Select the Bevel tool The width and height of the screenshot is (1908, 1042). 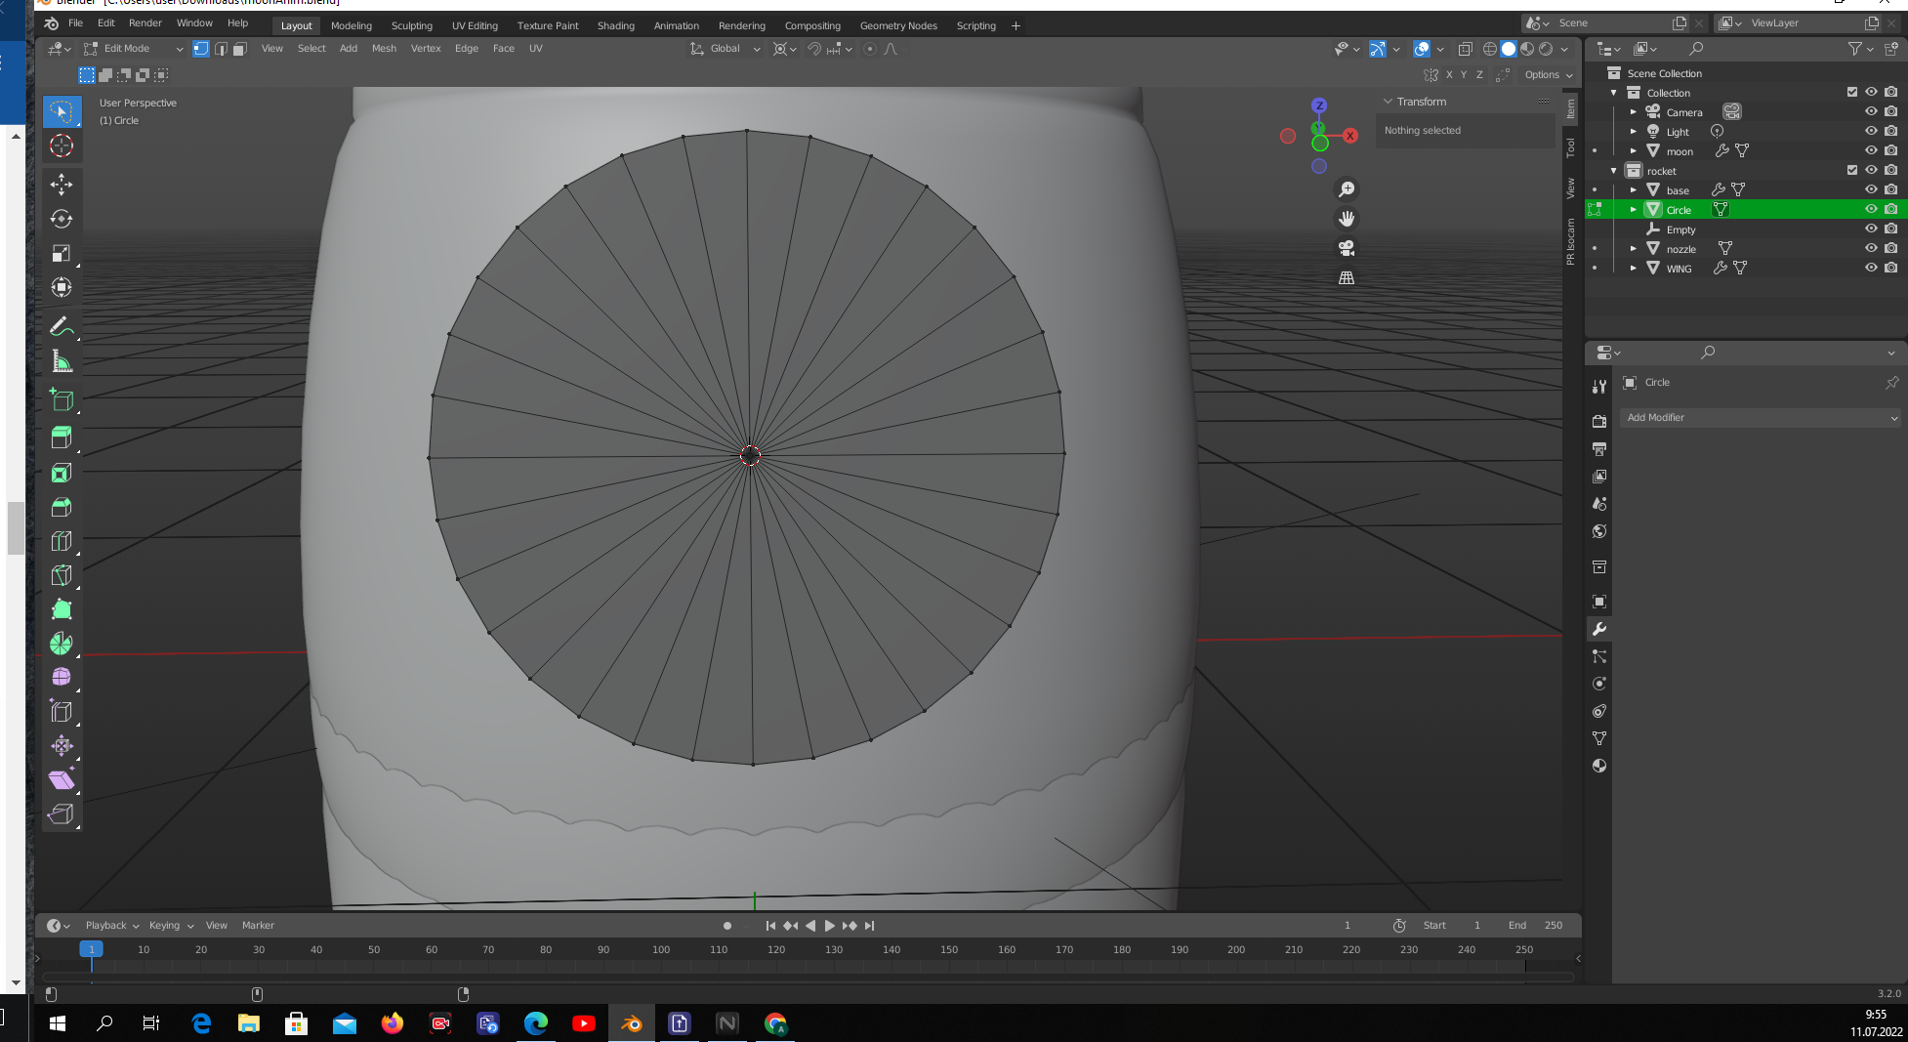[62, 507]
